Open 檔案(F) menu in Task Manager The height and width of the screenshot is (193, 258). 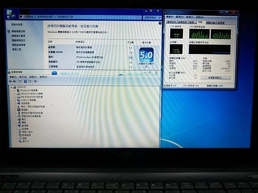170,17
